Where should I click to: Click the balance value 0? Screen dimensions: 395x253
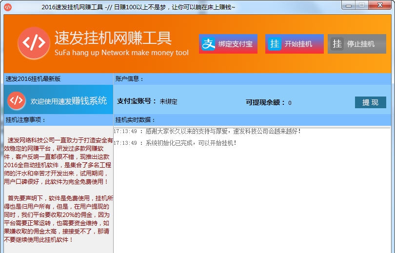[x=290, y=103]
